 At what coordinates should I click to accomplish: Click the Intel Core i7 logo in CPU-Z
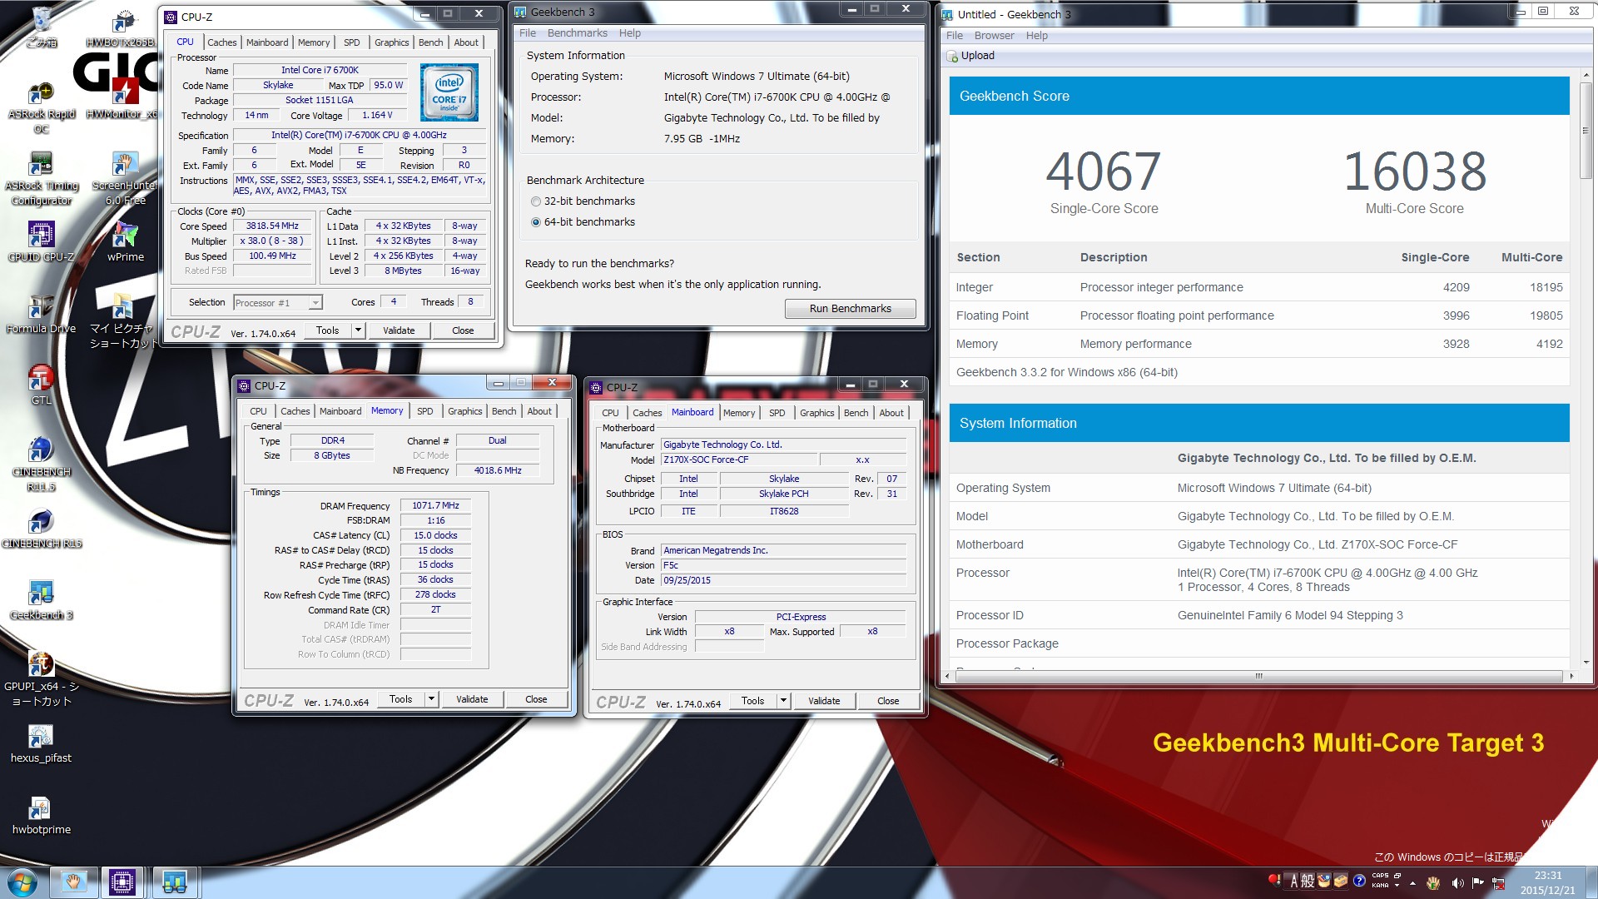click(x=449, y=92)
